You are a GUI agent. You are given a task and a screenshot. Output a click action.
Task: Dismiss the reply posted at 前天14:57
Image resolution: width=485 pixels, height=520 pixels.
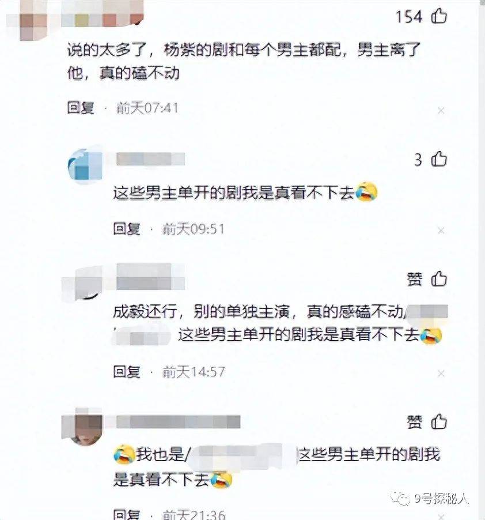(x=441, y=374)
